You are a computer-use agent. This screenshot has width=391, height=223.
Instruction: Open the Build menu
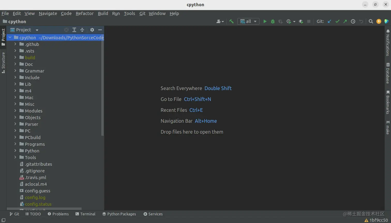(103, 13)
